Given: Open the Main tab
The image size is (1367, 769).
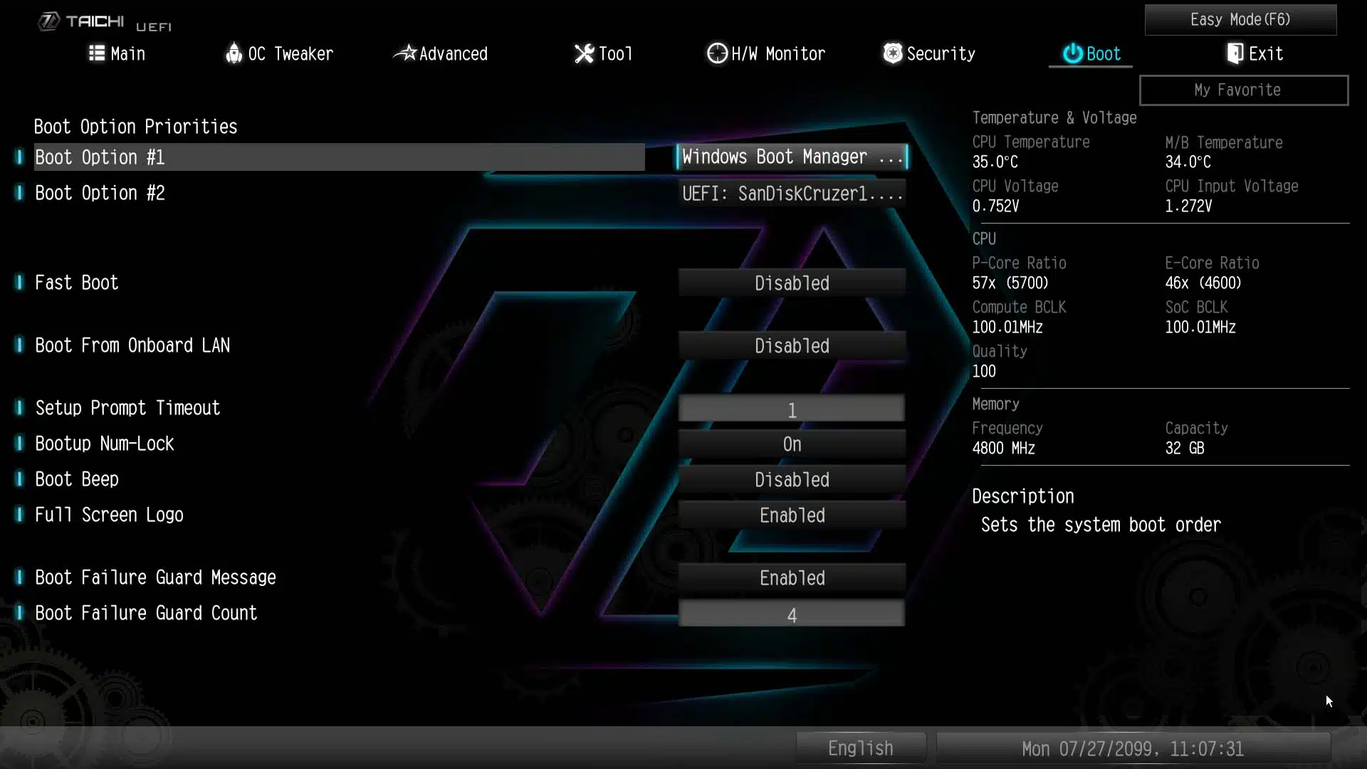Looking at the screenshot, I should coord(117,53).
